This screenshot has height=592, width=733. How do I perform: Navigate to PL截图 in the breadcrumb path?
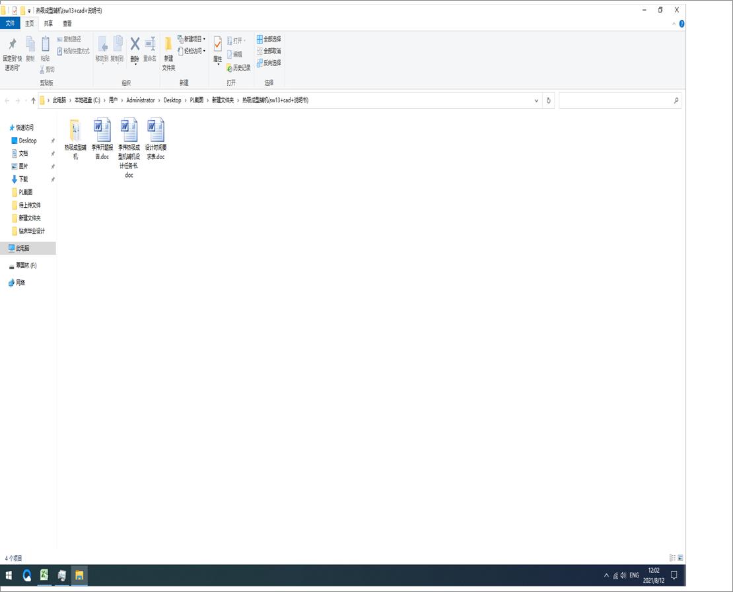195,100
